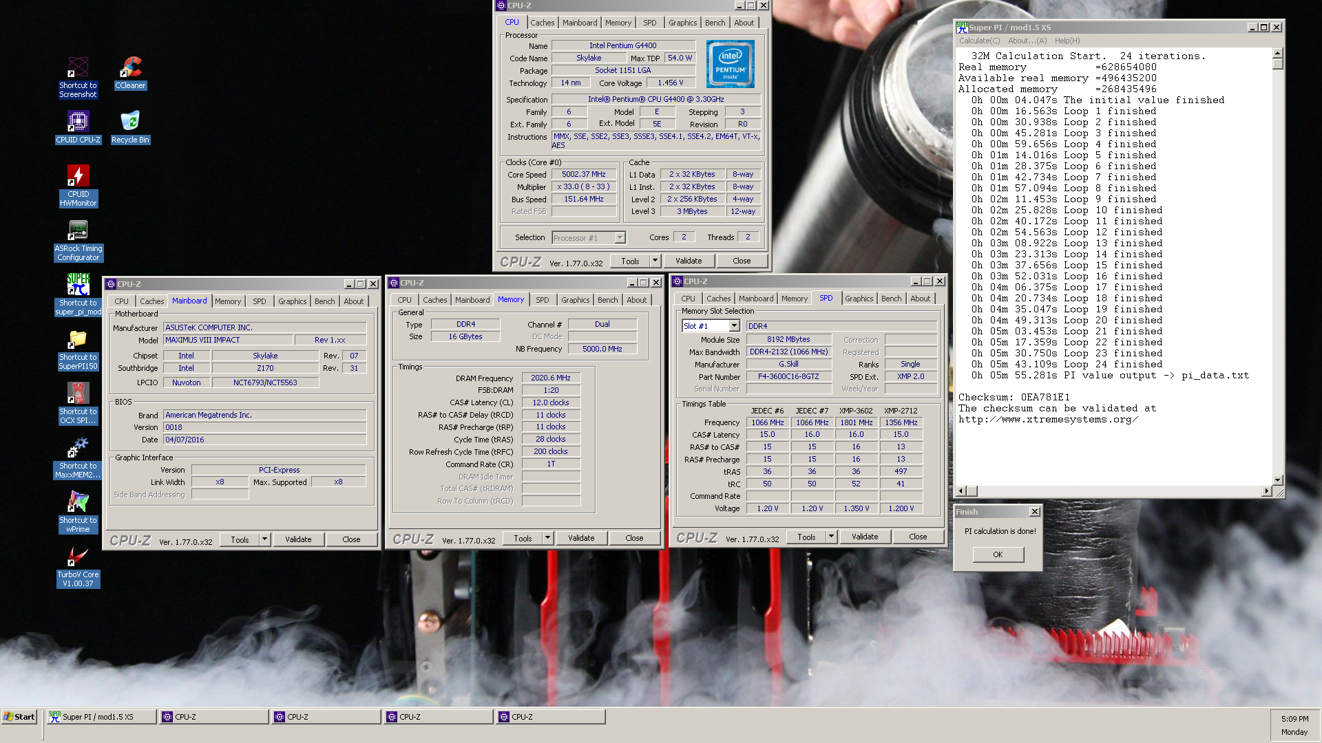Open the CCleaner desktop icon
The width and height of the screenshot is (1322, 743).
point(130,73)
